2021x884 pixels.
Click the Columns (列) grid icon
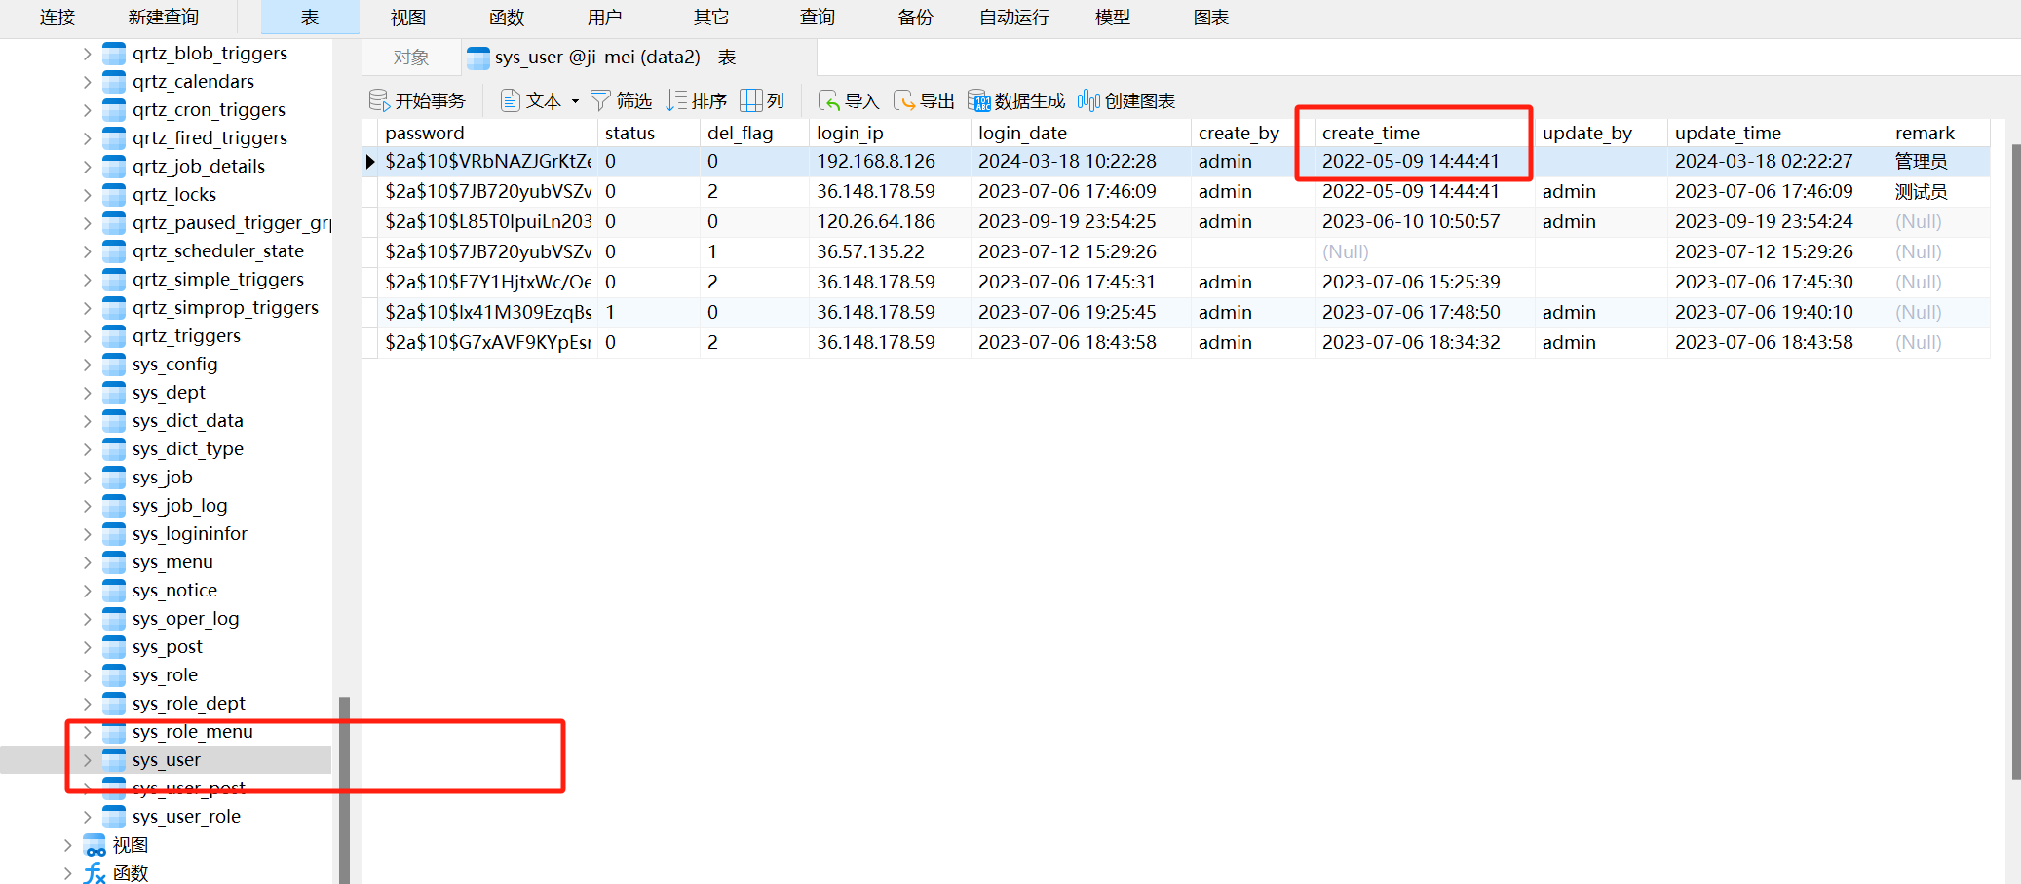click(750, 100)
